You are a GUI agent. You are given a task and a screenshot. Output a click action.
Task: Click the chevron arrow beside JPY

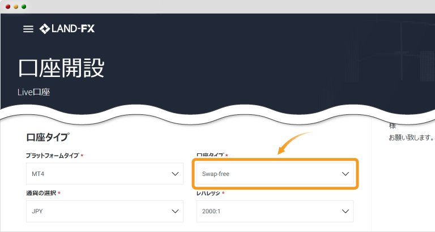[175, 211]
